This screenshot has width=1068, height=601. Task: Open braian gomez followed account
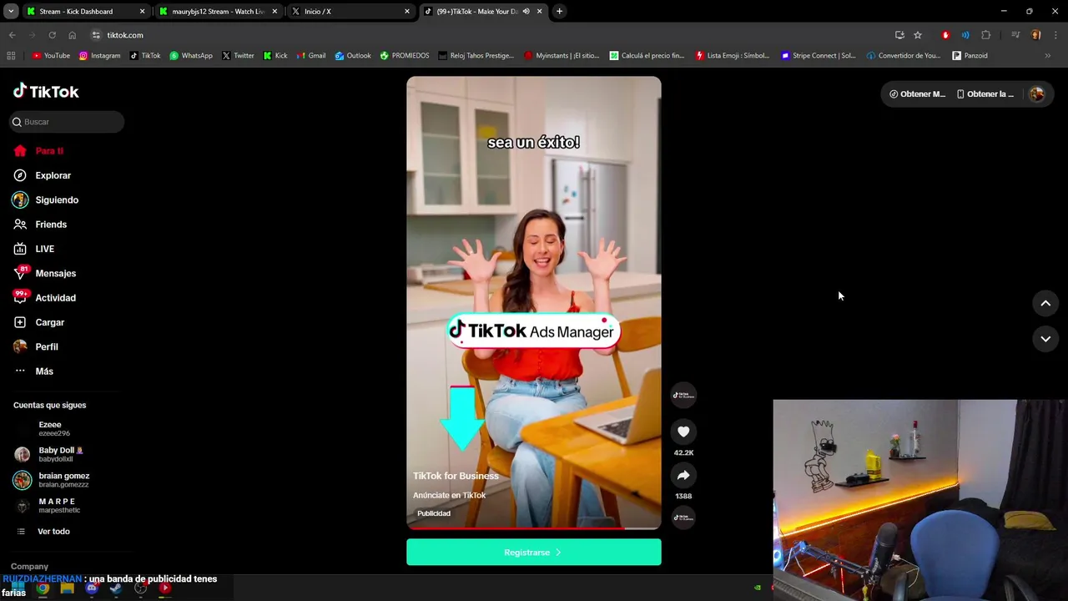[52, 480]
